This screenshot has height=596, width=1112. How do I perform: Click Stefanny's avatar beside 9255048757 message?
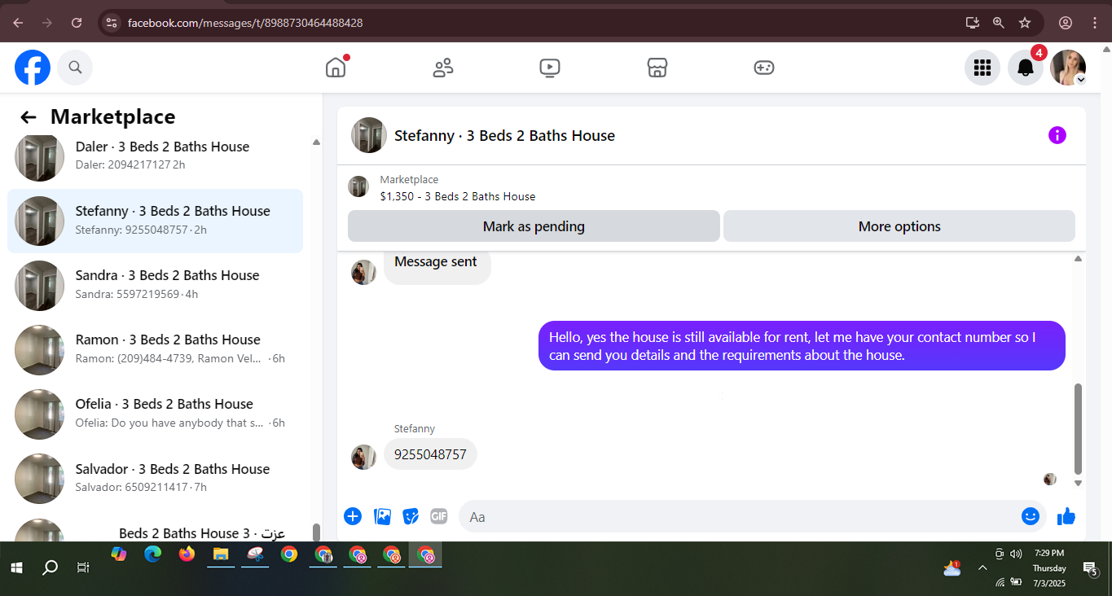[363, 457]
